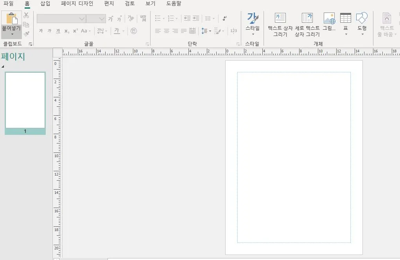Image resolution: width=400 pixels, height=260 pixels.
Task: Click the ruler origin corner box
Action: 57,52
